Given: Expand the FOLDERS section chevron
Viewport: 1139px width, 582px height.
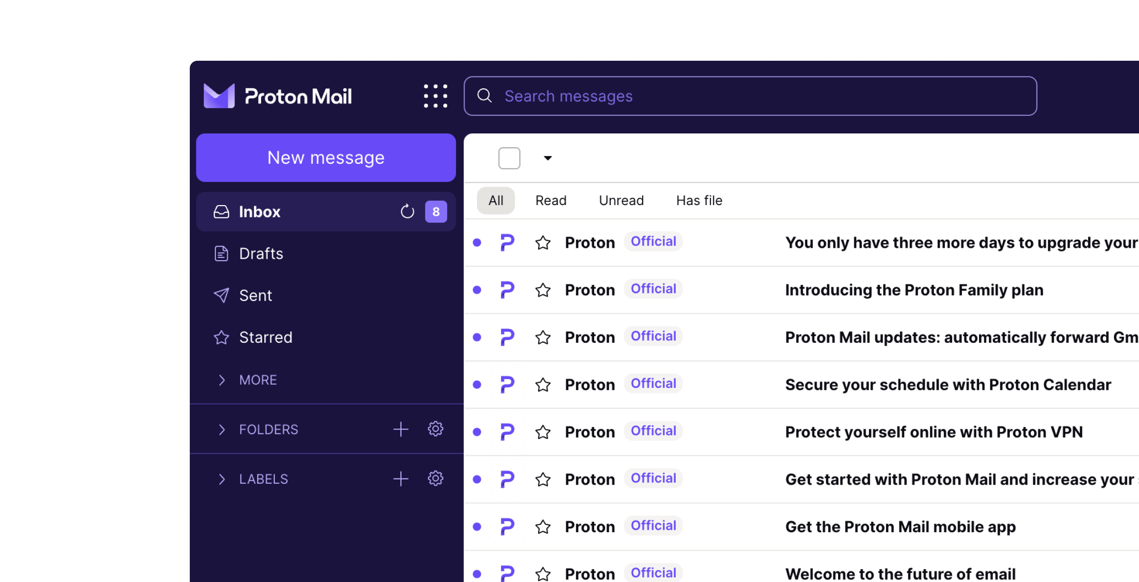Looking at the screenshot, I should click(222, 430).
